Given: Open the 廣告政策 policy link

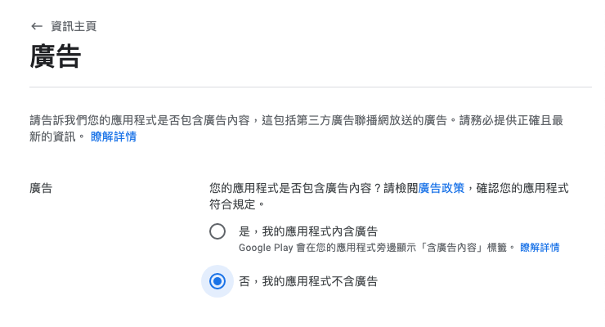Looking at the screenshot, I should pyautogui.click(x=441, y=188).
